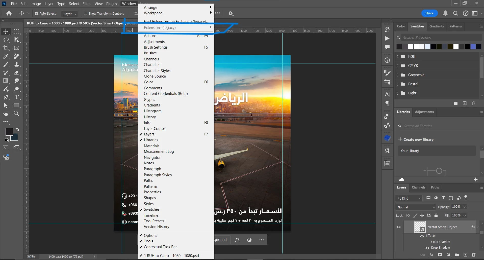Select the Vector Smart Object layer thumbnail
The image size is (484, 260).
click(x=420, y=227)
